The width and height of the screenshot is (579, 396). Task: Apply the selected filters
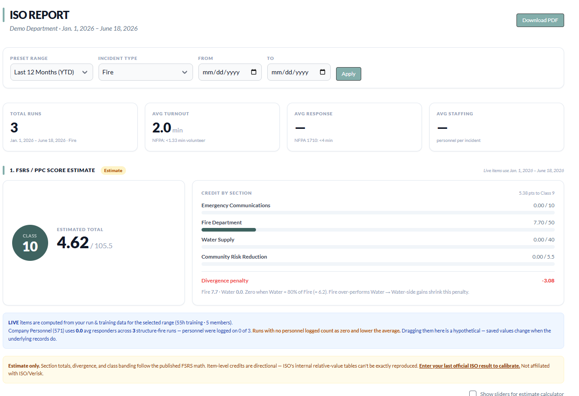pyautogui.click(x=348, y=74)
